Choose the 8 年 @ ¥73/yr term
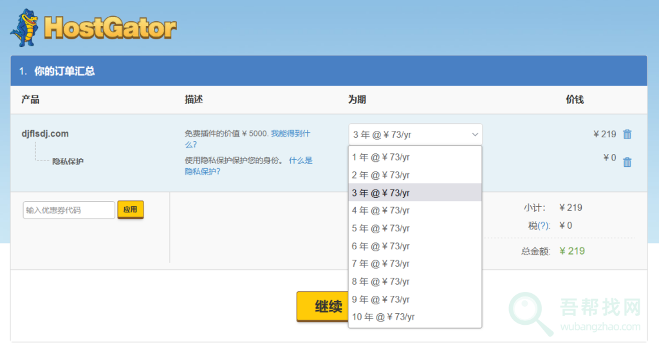 tap(415, 282)
